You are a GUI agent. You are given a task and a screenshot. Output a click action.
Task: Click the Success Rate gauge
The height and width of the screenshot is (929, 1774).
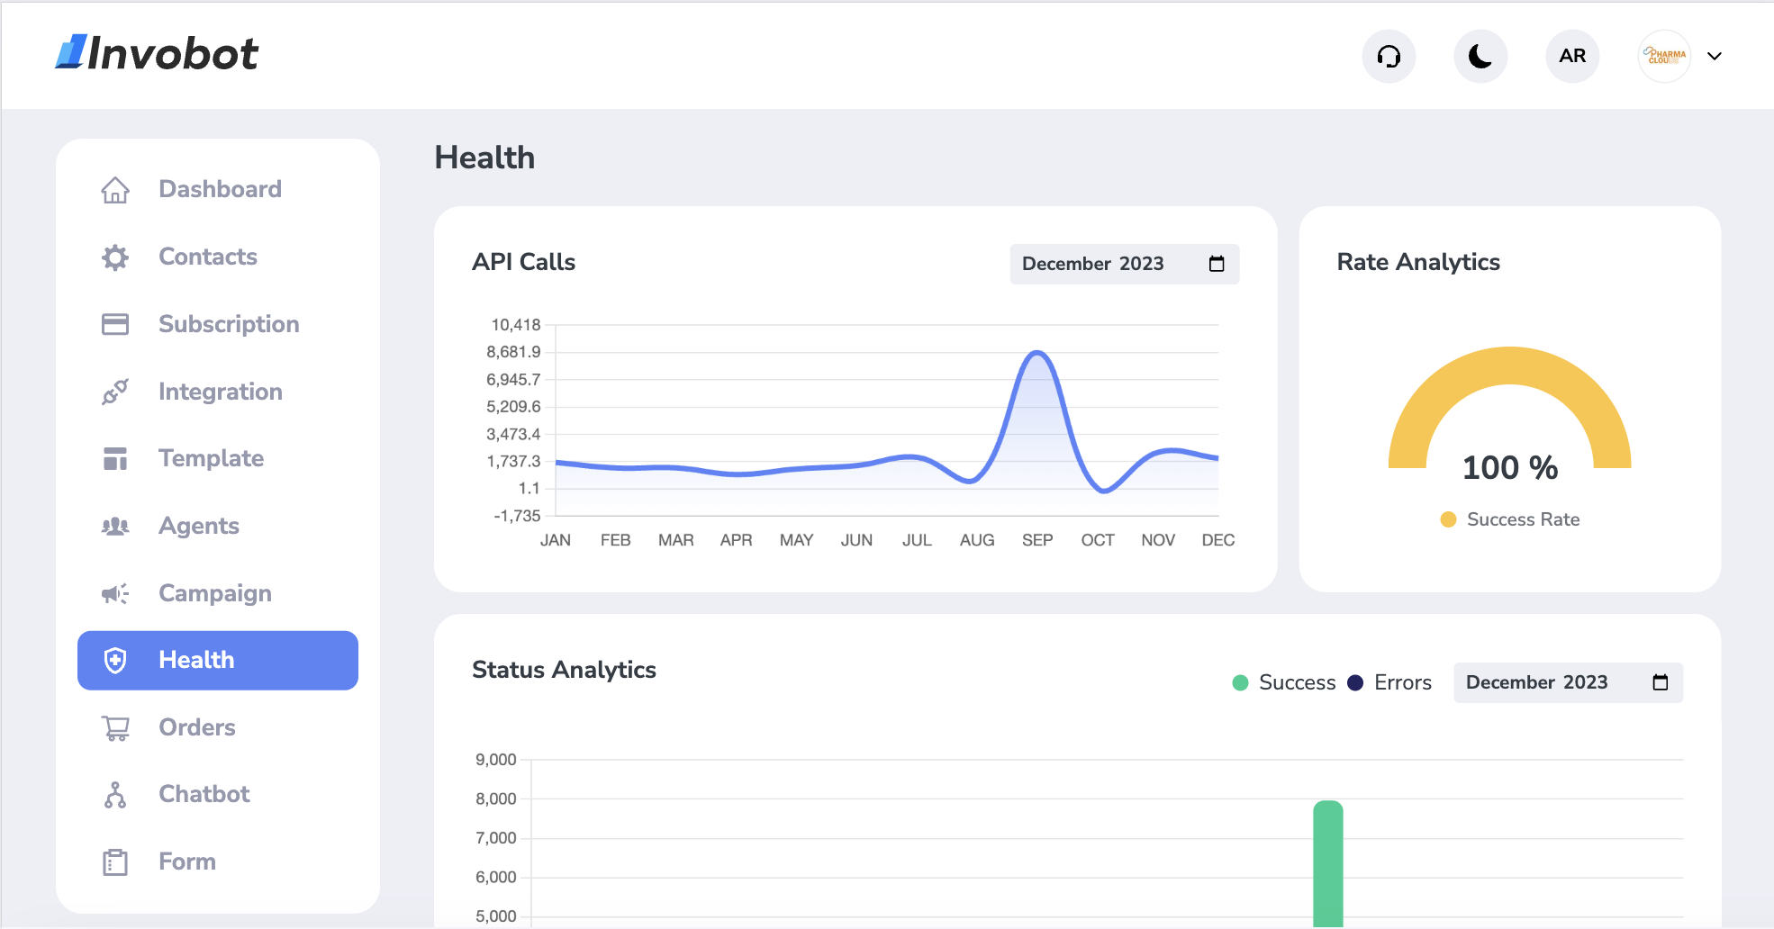pyautogui.click(x=1510, y=423)
